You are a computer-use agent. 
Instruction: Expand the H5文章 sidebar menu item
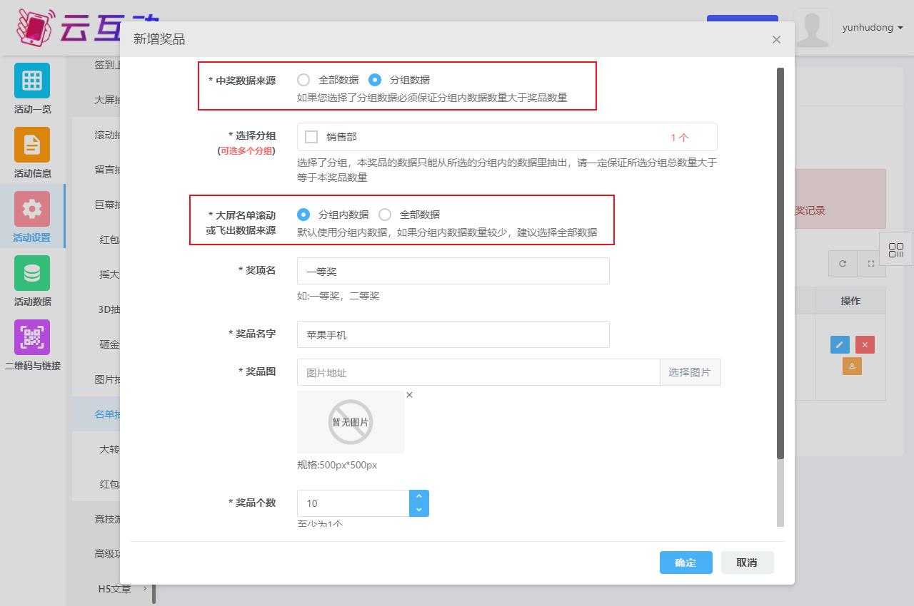[114, 589]
